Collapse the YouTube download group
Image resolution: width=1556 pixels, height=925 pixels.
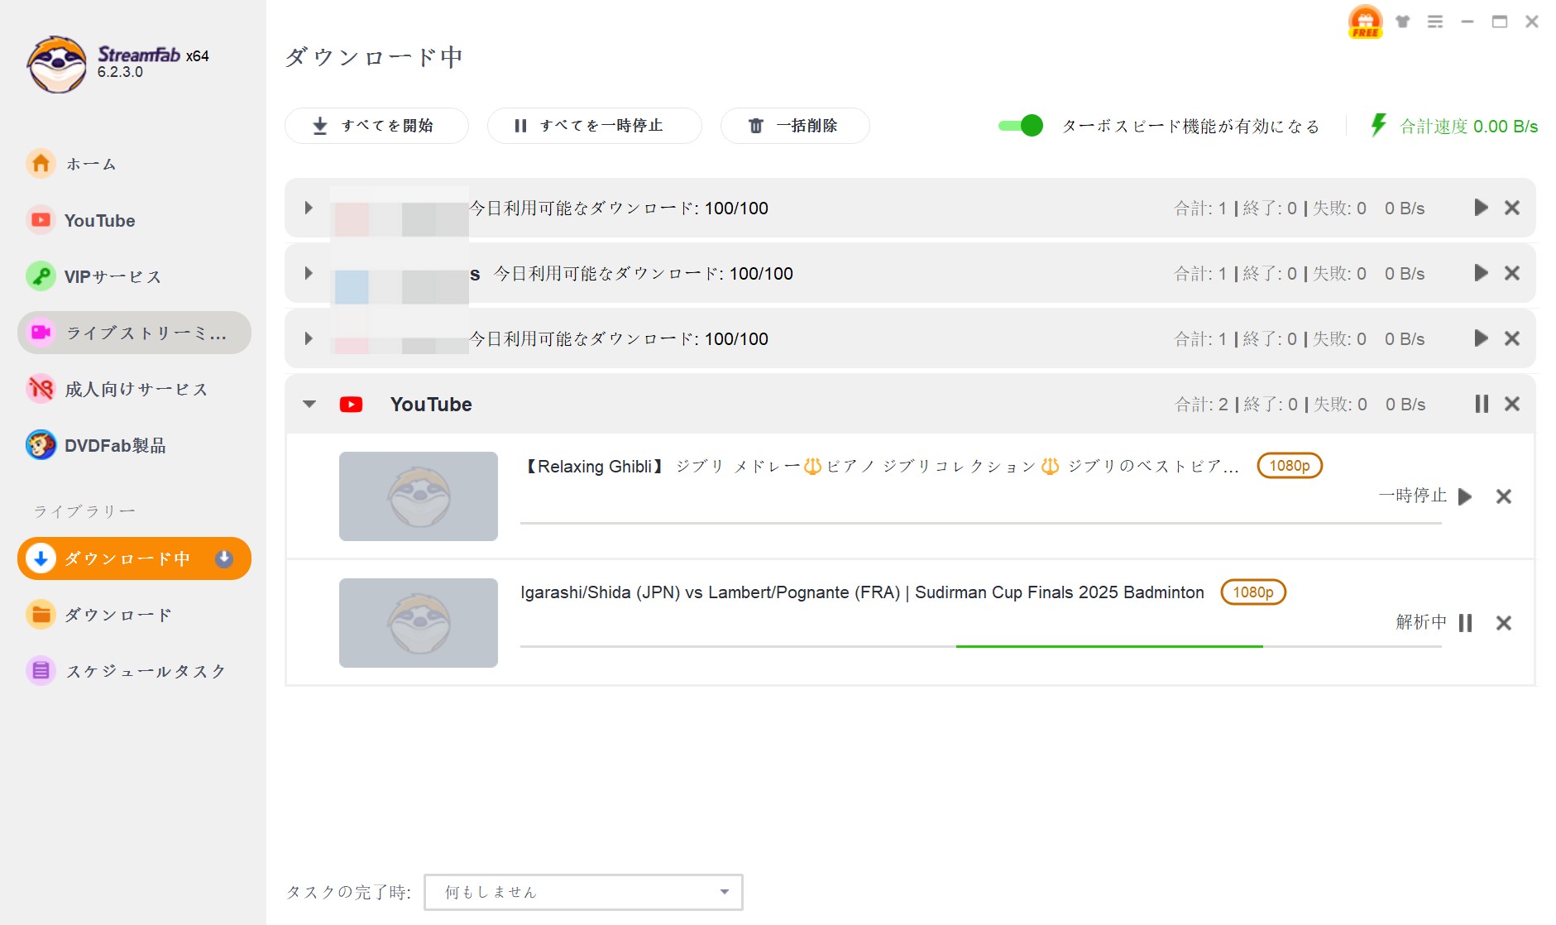(309, 404)
